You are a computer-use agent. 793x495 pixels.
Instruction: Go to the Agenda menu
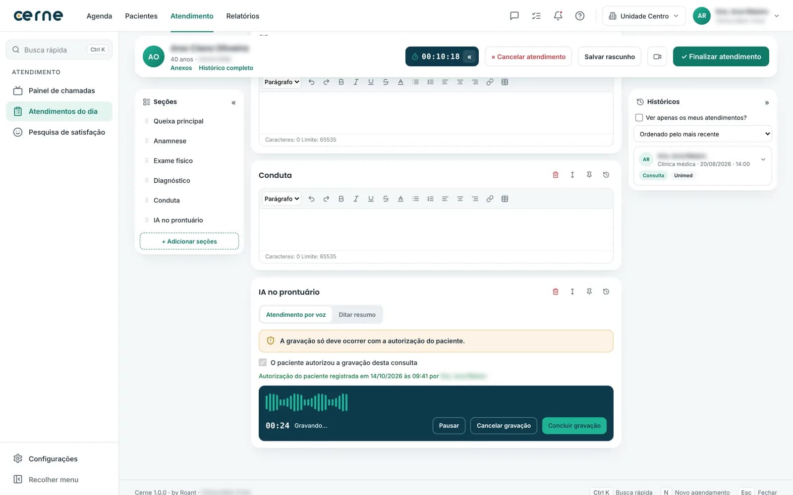pyautogui.click(x=99, y=16)
